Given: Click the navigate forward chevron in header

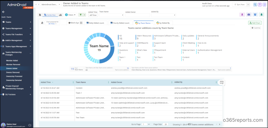Looking at the screenshot, I should click(38, 5).
